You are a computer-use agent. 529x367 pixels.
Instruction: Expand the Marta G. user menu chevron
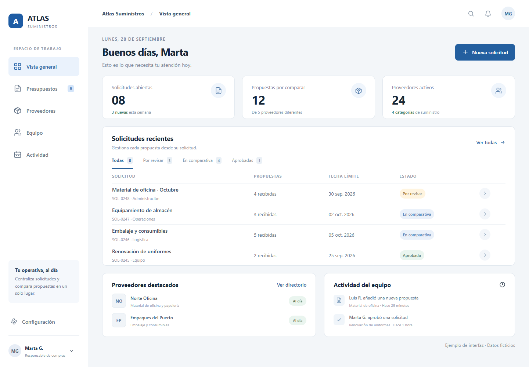pos(72,351)
